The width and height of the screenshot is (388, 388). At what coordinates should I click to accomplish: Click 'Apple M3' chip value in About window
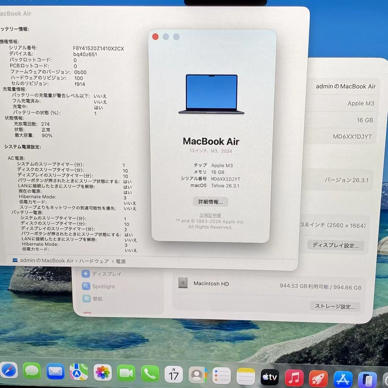tap(222, 165)
